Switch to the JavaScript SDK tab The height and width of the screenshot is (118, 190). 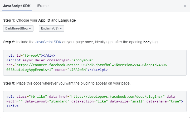coord(17,6)
